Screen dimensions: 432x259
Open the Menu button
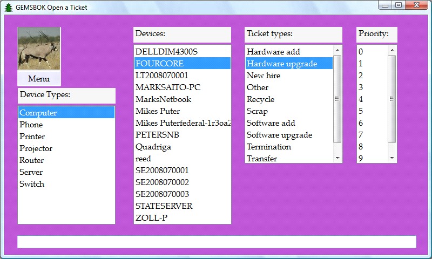point(39,79)
